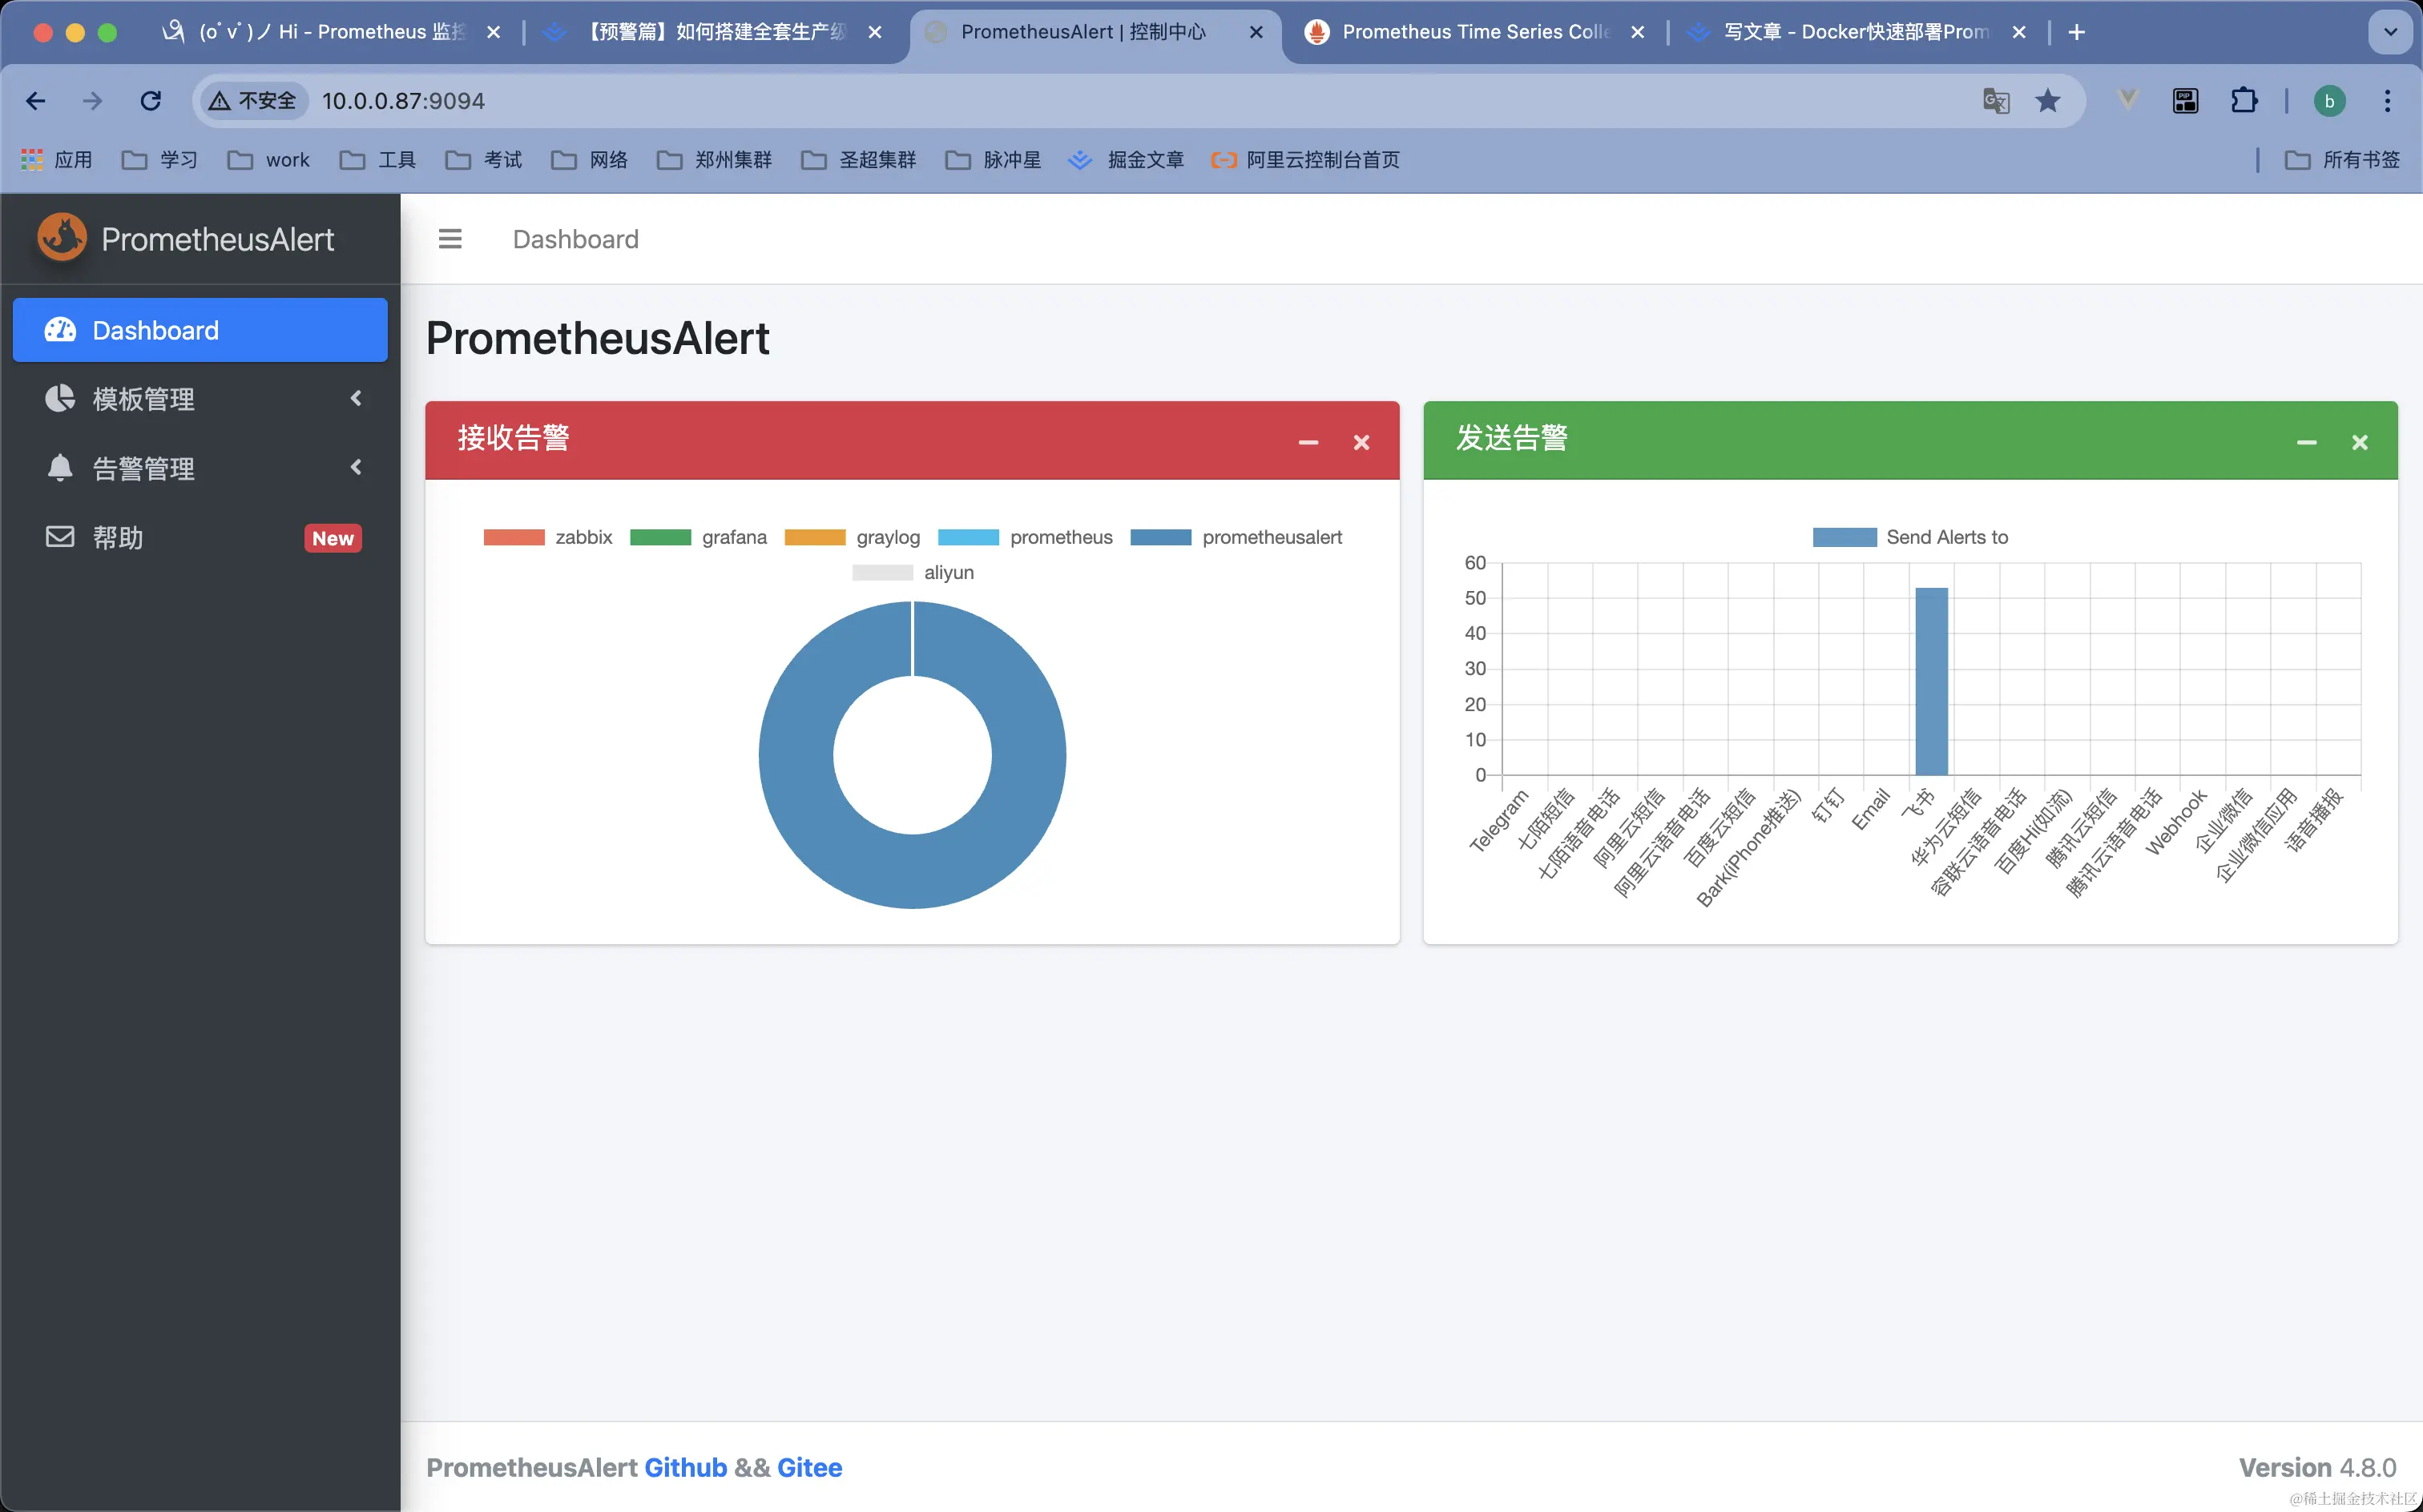Open the tab search dropdown arrow
Viewport: 2423px width, 1512px height.
pyautogui.click(x=2390, y=32)
